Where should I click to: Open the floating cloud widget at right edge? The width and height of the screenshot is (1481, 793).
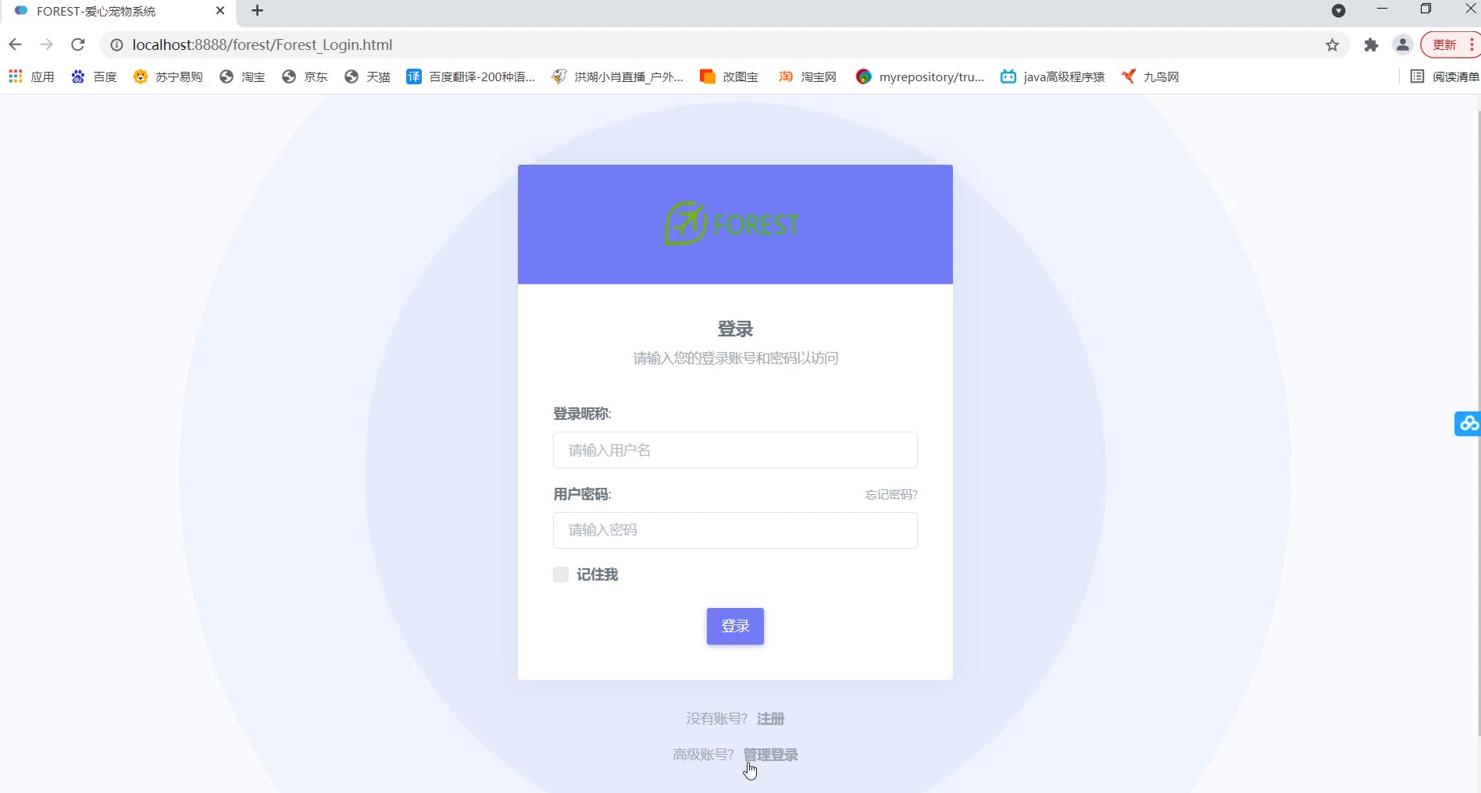tap(1468, 423)
